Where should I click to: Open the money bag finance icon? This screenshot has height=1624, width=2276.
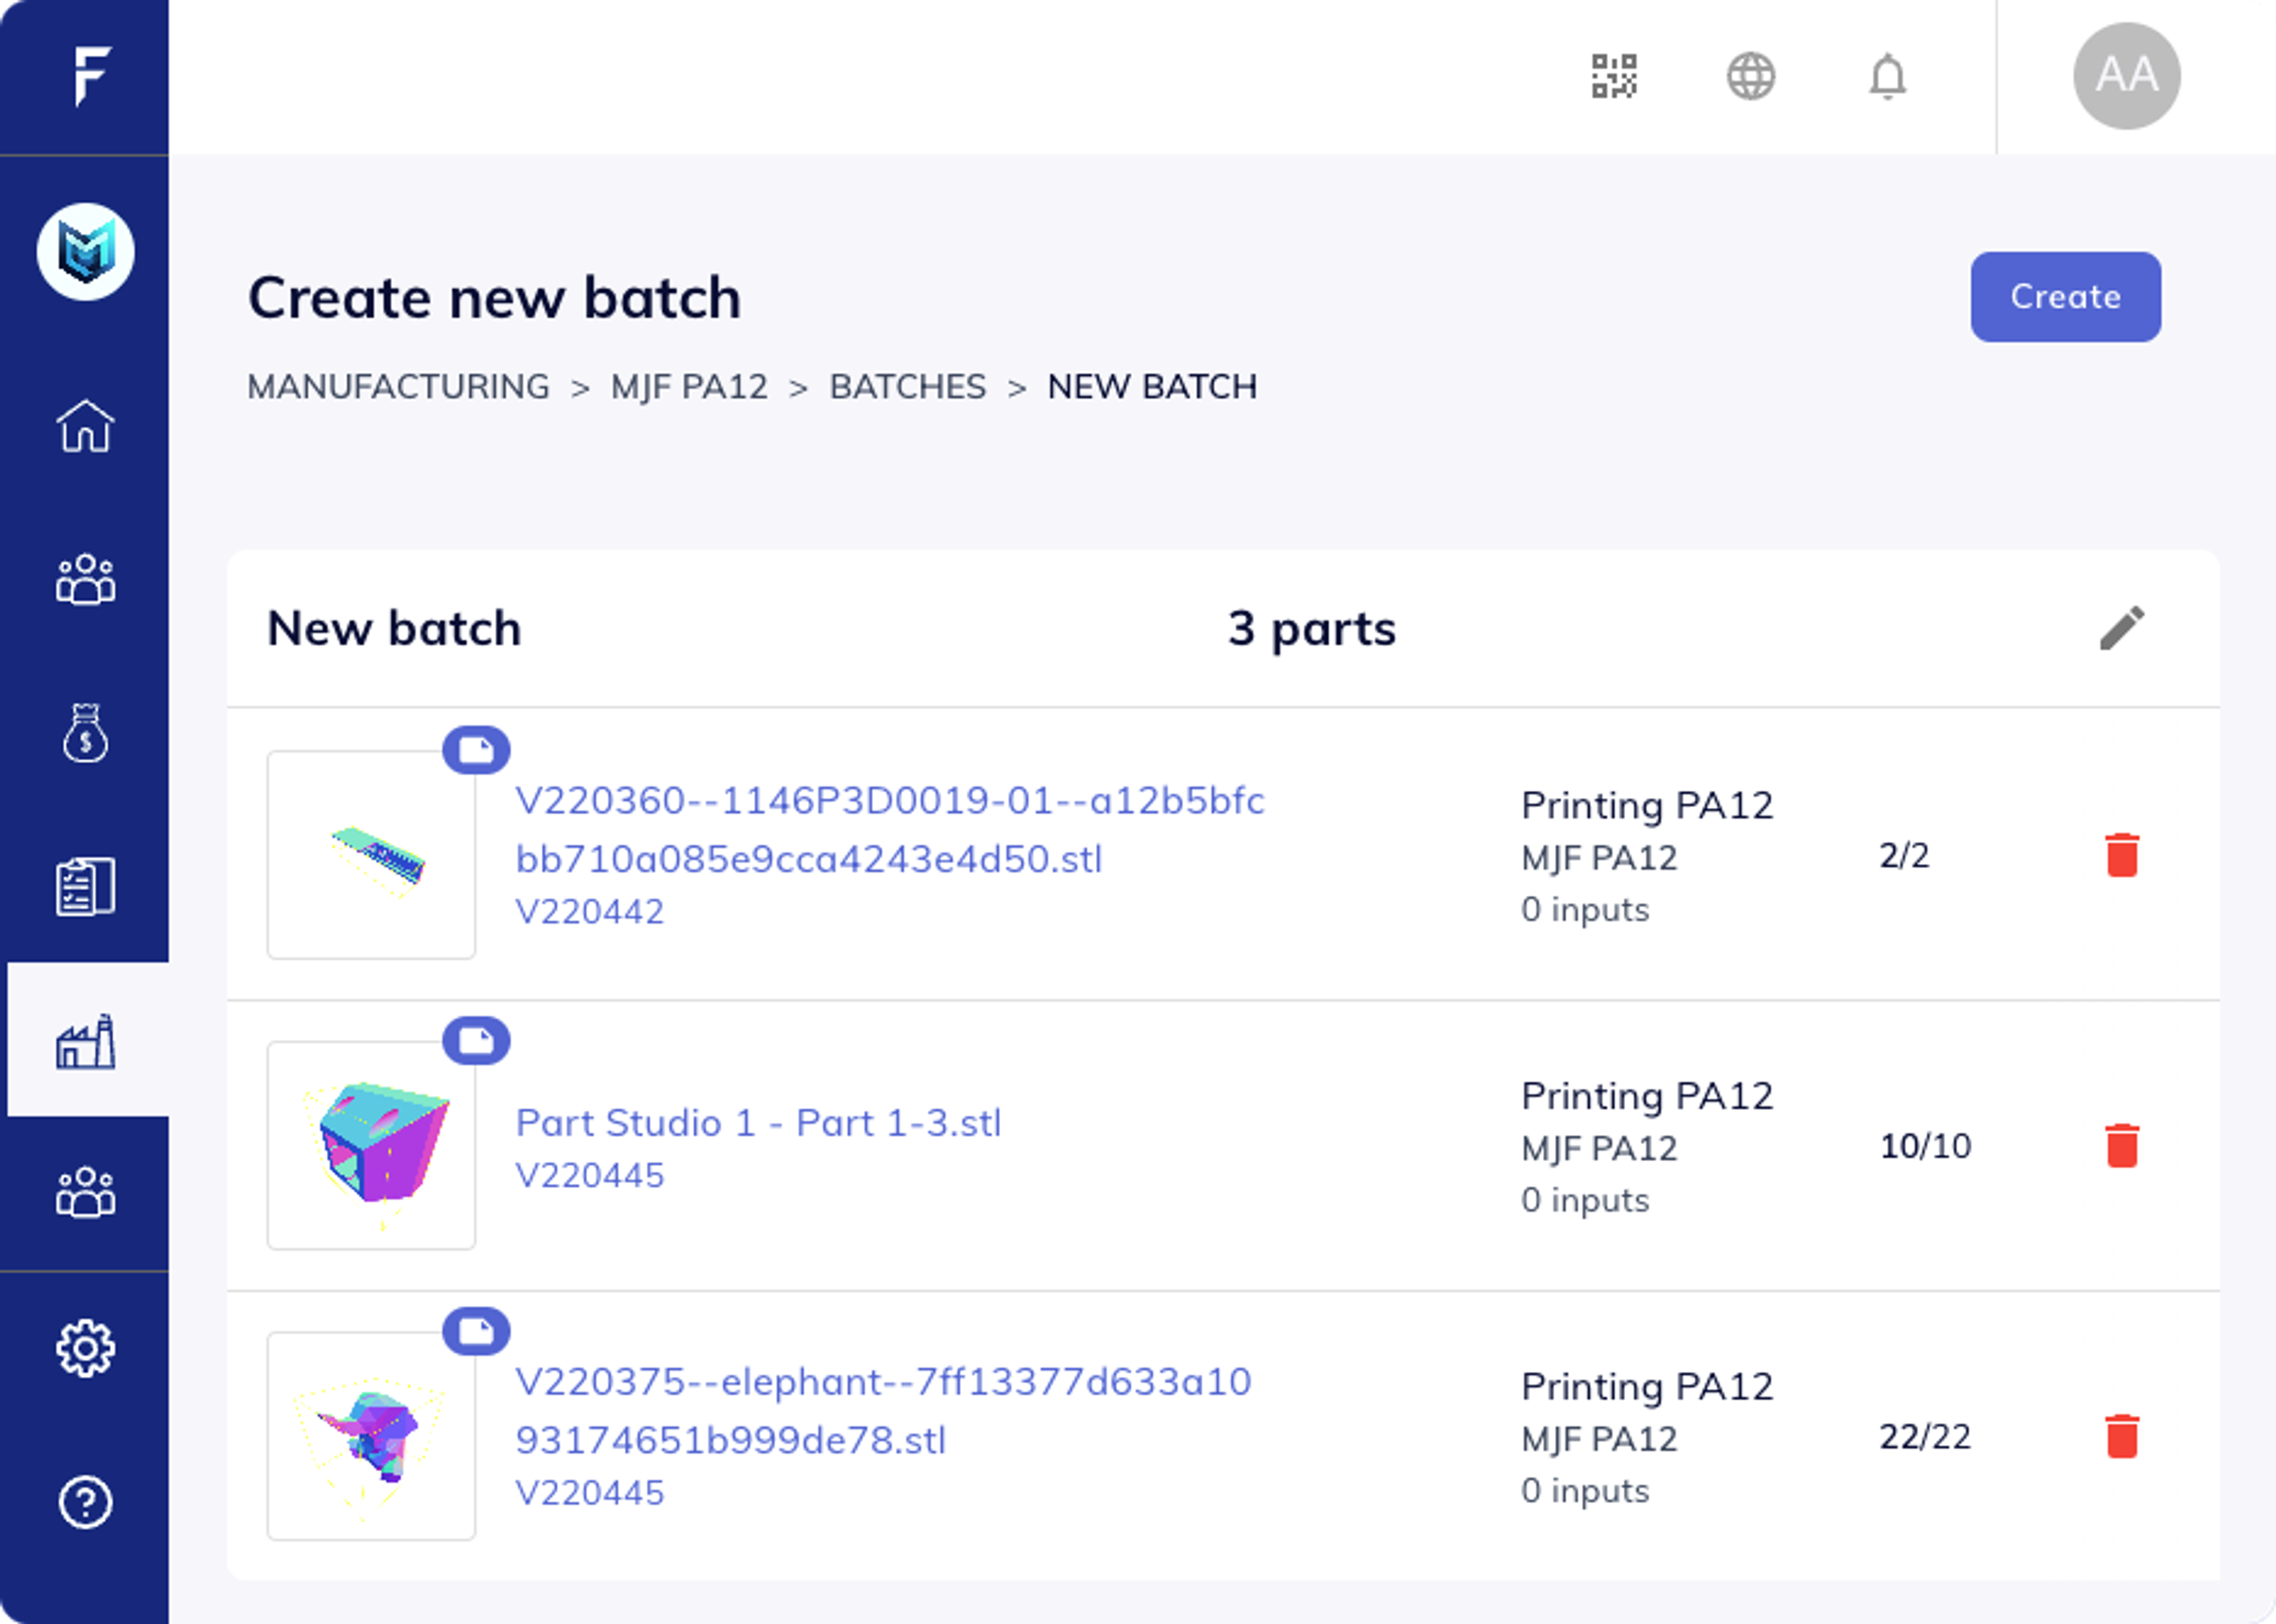(85, 733)
